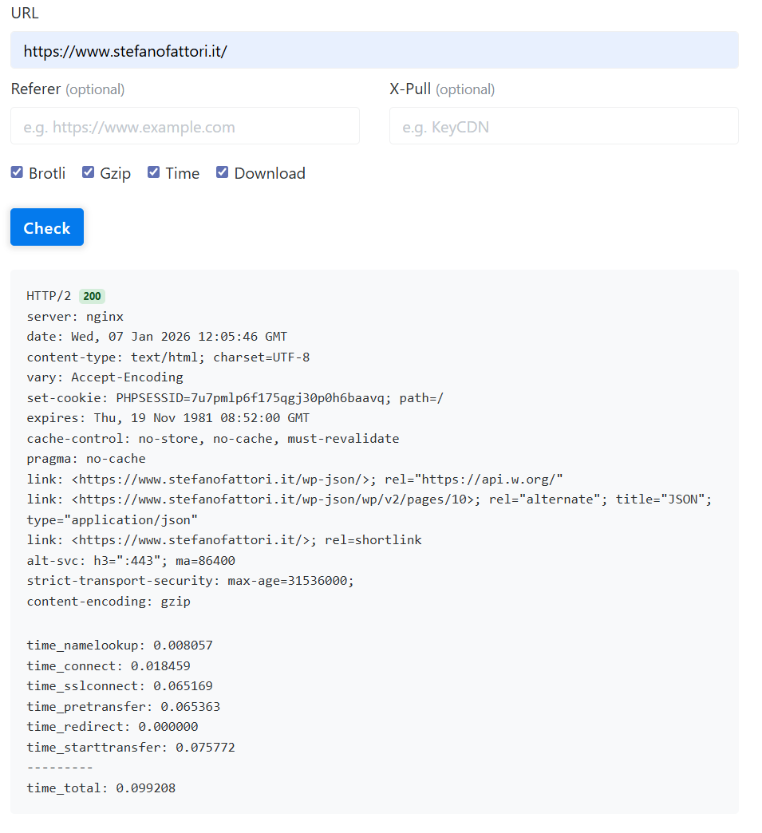
Task: Focus the Referer optional text field
Action: click(x=184, y=126)
